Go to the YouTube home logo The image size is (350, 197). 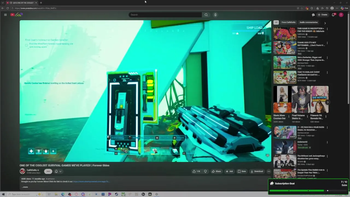(16, 15)
